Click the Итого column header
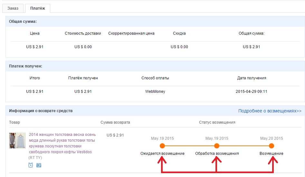 coord(35,78)
